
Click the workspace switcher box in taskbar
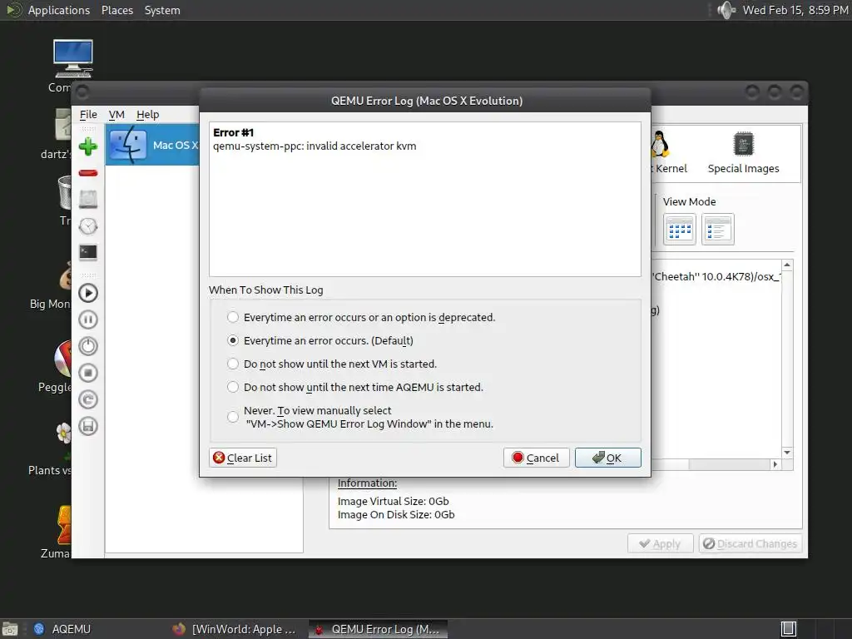coord(789,629)
